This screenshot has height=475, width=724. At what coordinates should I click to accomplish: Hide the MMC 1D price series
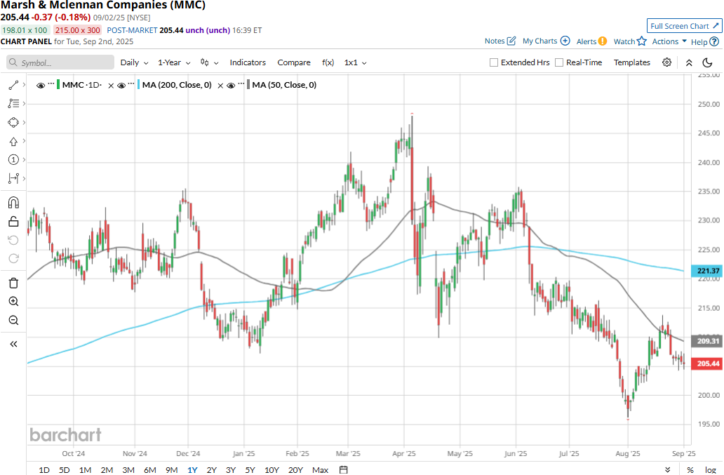[41, 86]
